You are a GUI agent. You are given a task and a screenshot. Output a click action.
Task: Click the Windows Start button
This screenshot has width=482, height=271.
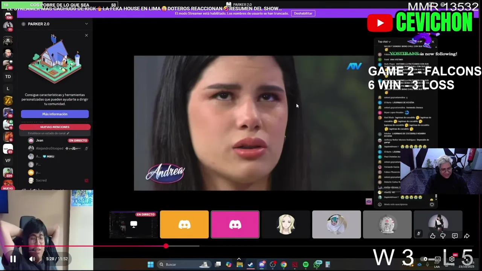pos(150,265)
